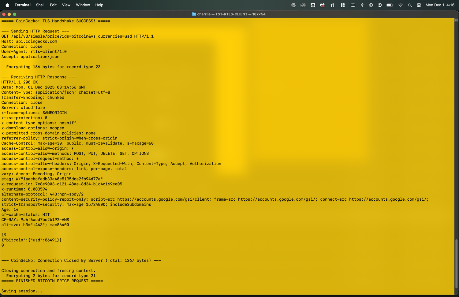The width and height of the screenshot is (459, 297).
Task: Open the Edit menu
Action: [53, 5]
